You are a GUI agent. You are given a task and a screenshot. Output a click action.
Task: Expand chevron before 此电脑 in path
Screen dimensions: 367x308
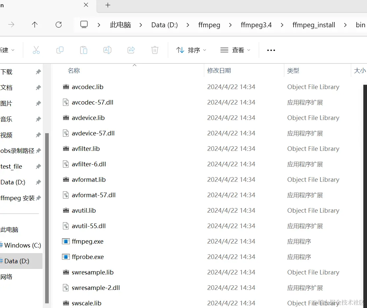tap(99, 25)
